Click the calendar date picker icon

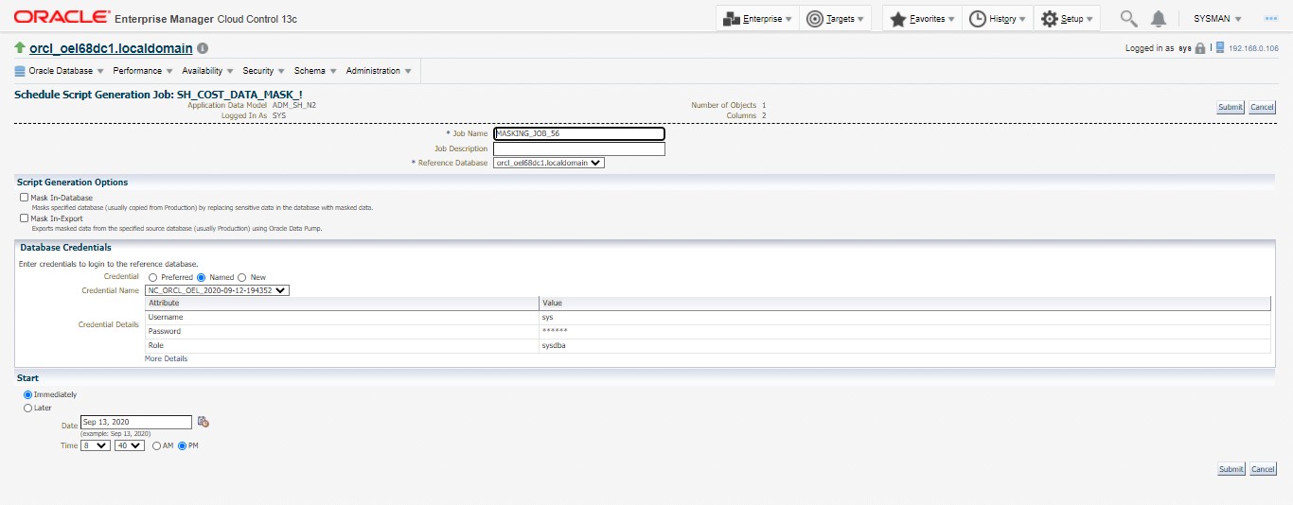(204, 422)
